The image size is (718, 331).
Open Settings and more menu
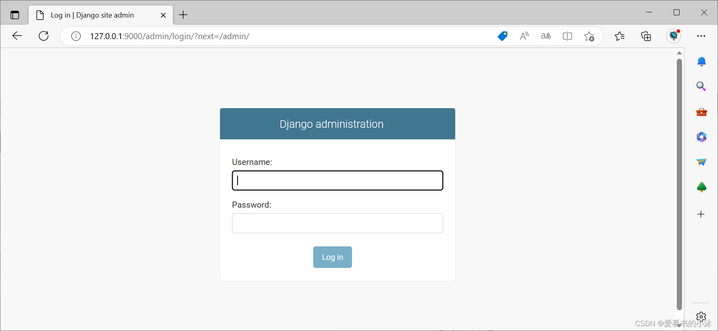point(701,36)
